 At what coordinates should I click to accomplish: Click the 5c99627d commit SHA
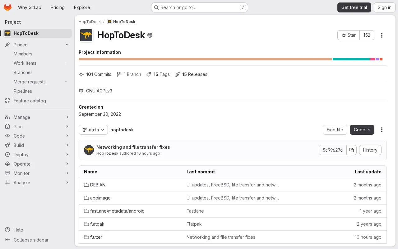click(x=333, y=150)
